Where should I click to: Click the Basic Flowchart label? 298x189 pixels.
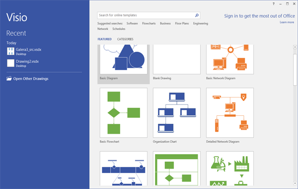point(109,142)
